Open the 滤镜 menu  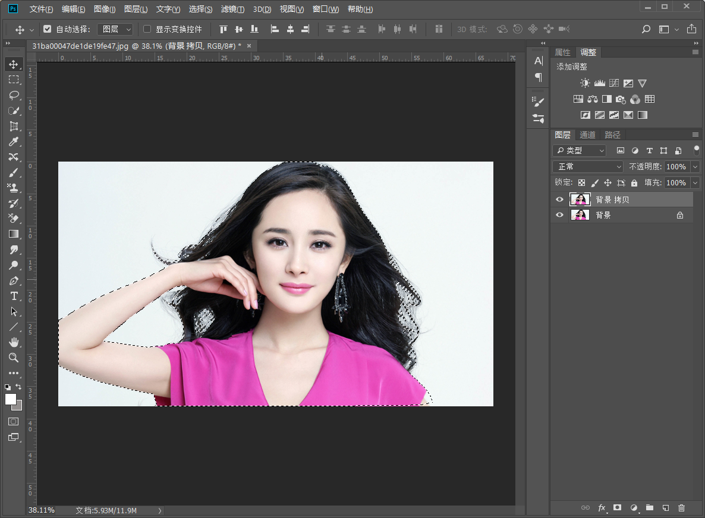pyautogui.click(x=232, y=10)
